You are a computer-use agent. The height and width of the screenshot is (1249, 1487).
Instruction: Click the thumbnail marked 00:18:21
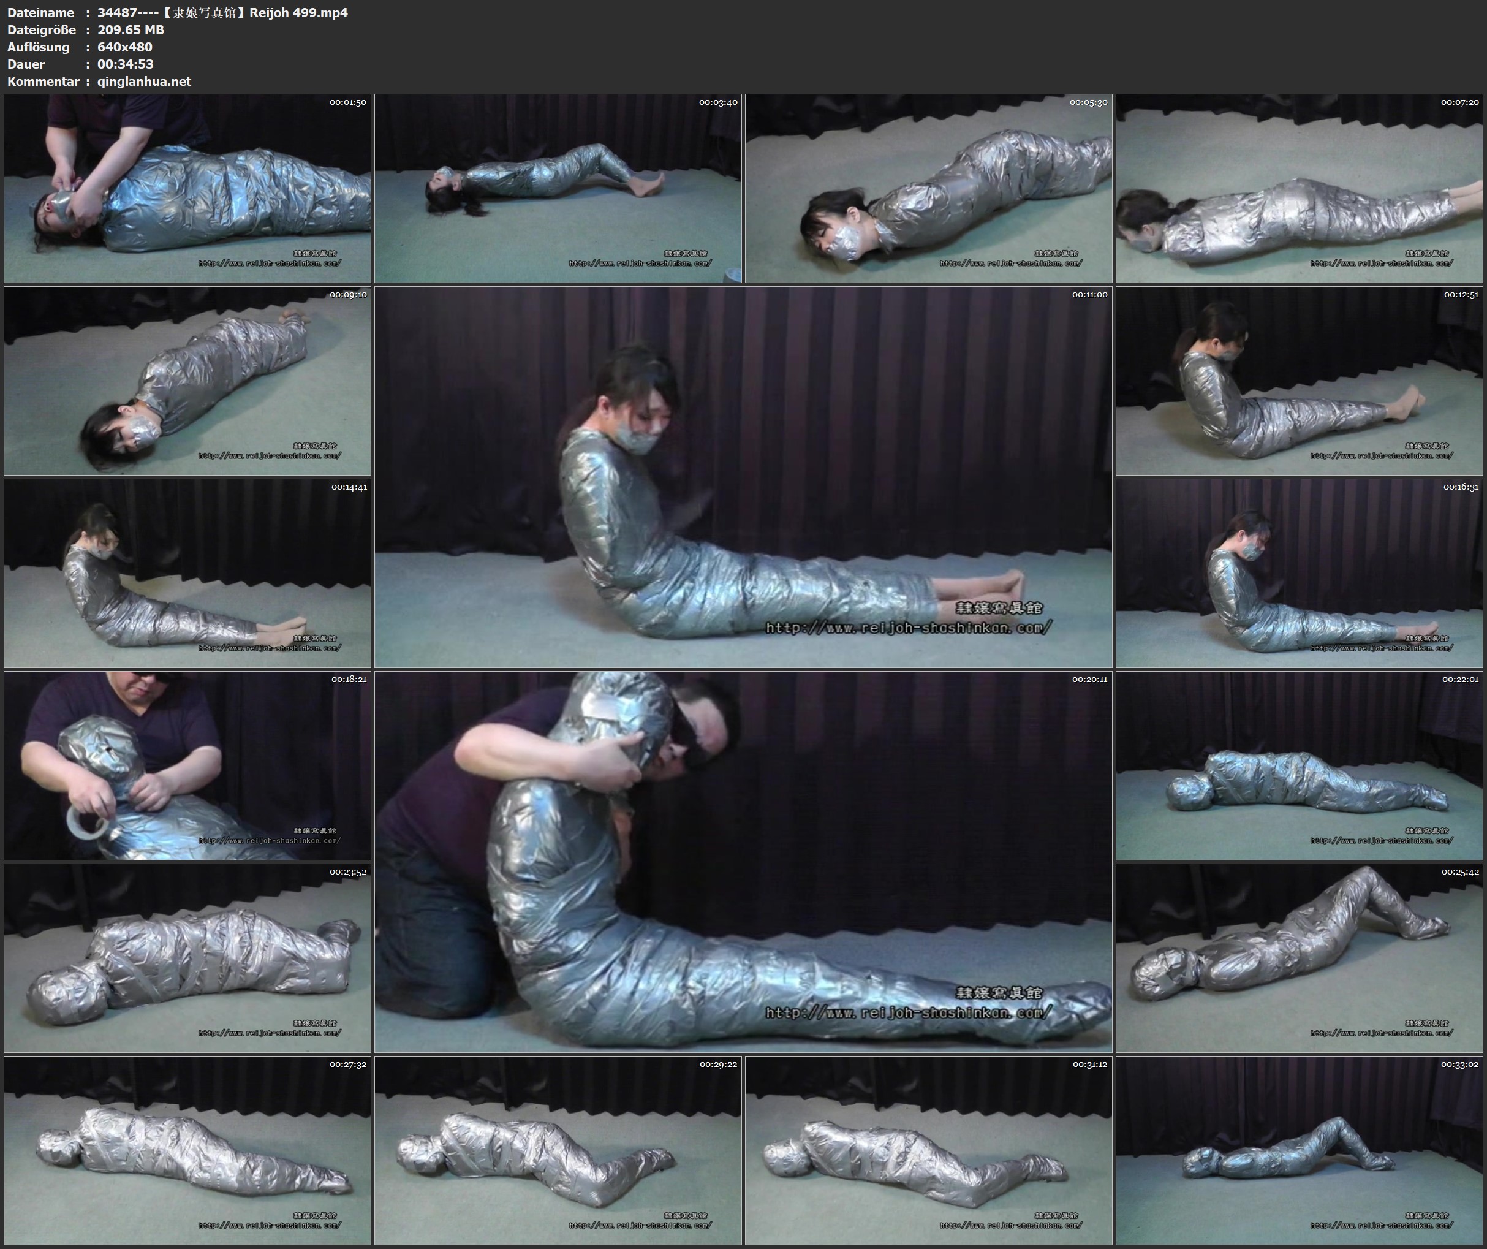click(187, 766)
